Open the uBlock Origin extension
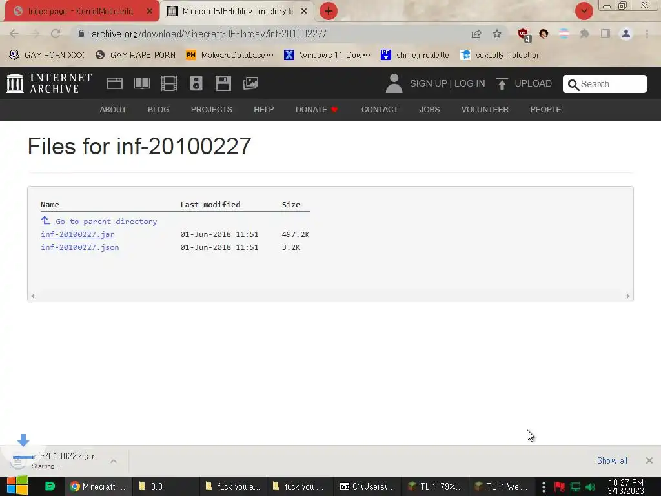Image resolution: width=661 pixels, height=496 pixels. [x=524, y=35]
